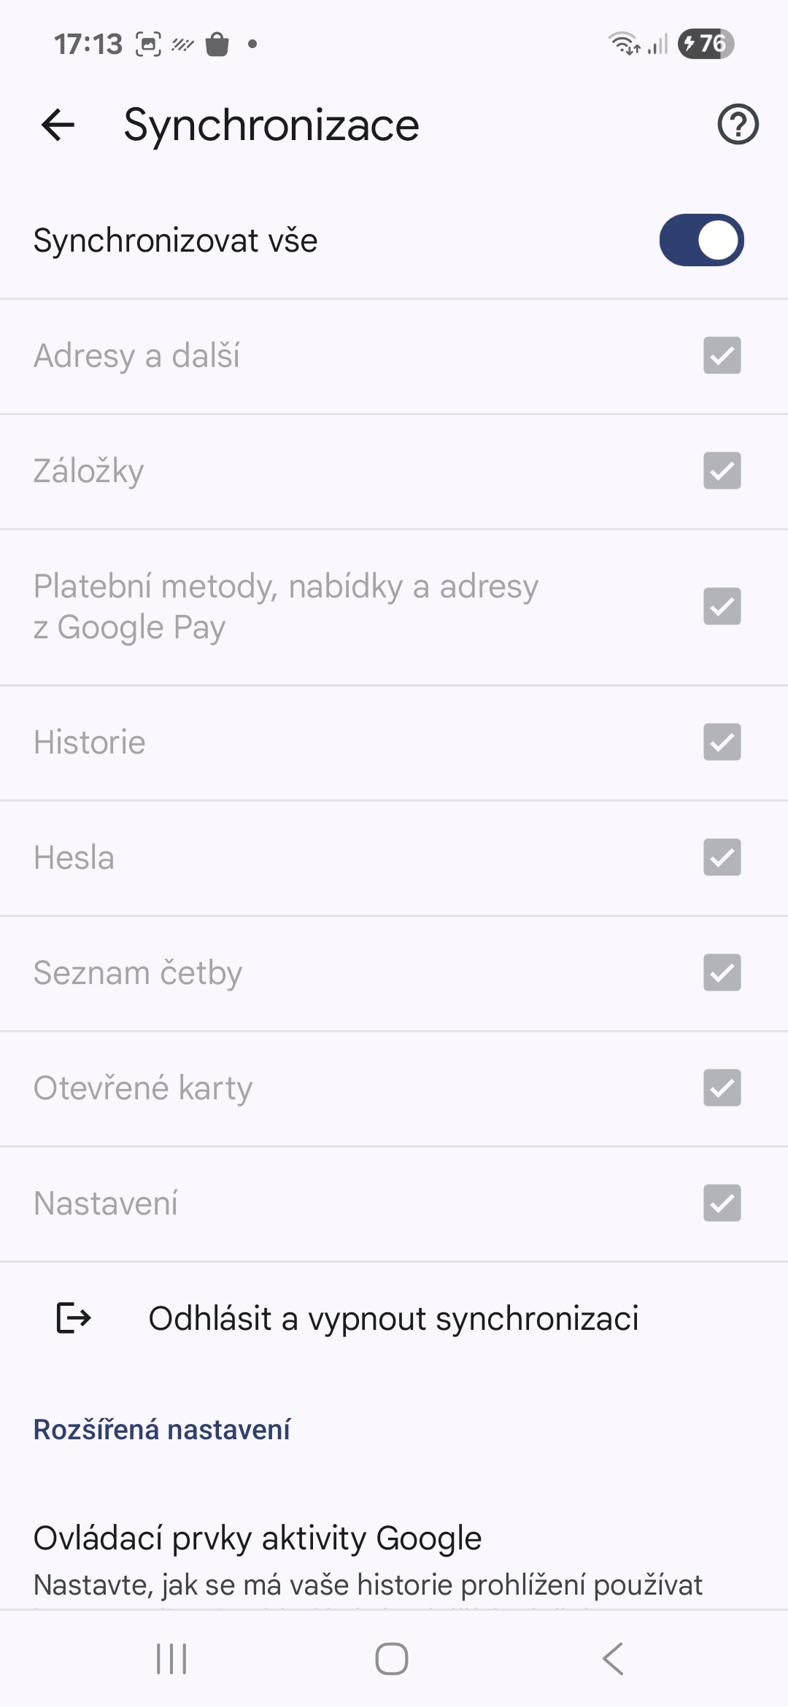The height and width of the screenshot is (1707, 788).
Task: Tap the Wi-Fi status icon
Action: (x=625, y=44)
